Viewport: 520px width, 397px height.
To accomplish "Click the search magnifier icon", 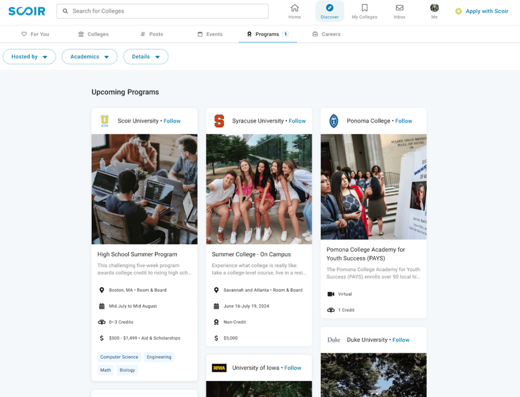I will click(65, 11).
